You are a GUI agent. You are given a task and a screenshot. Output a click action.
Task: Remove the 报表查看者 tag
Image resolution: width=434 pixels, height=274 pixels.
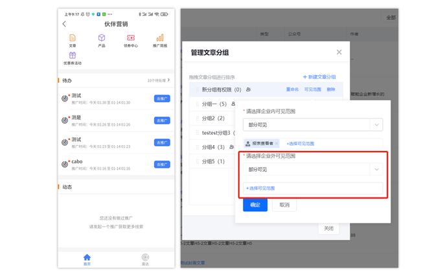[x=277, y=143]
